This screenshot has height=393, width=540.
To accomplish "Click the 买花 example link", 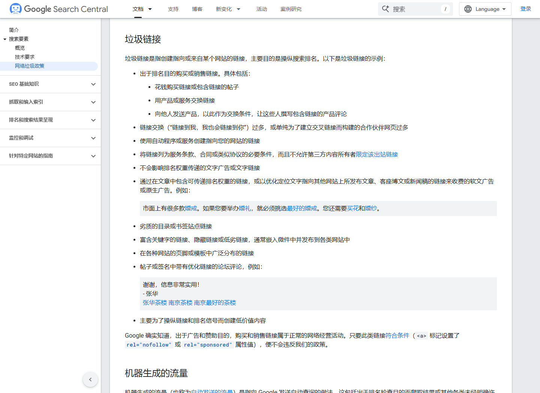I will click(353, 208).
